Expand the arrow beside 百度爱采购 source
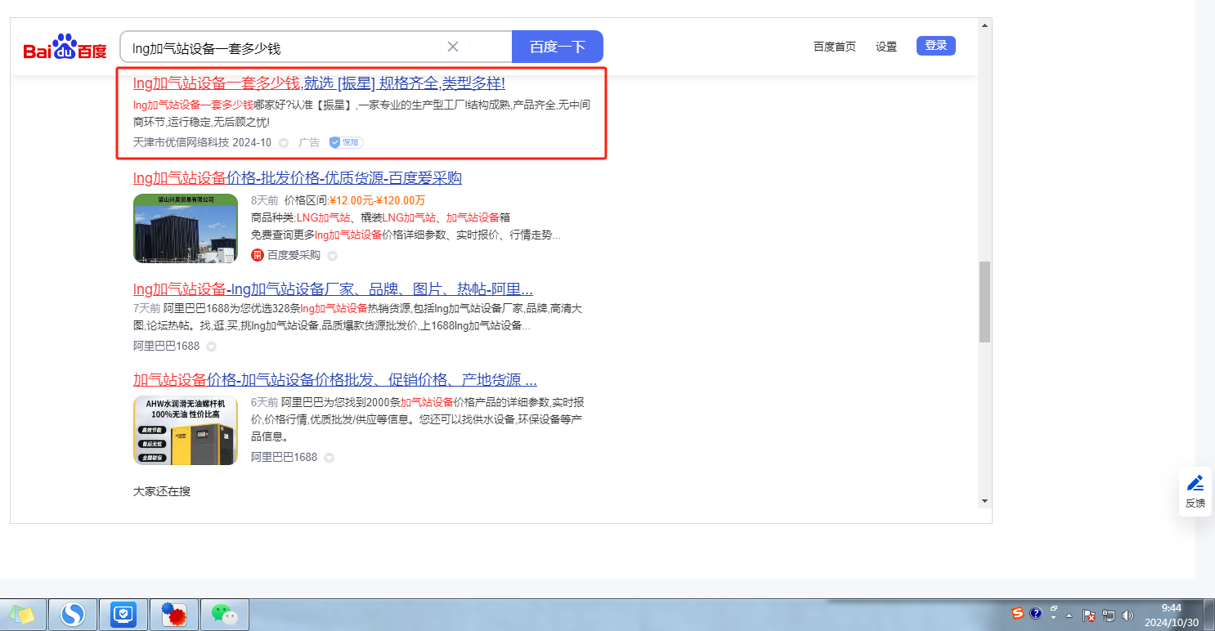This screenshot has height=631, width=1215. (x=332, y=256)
